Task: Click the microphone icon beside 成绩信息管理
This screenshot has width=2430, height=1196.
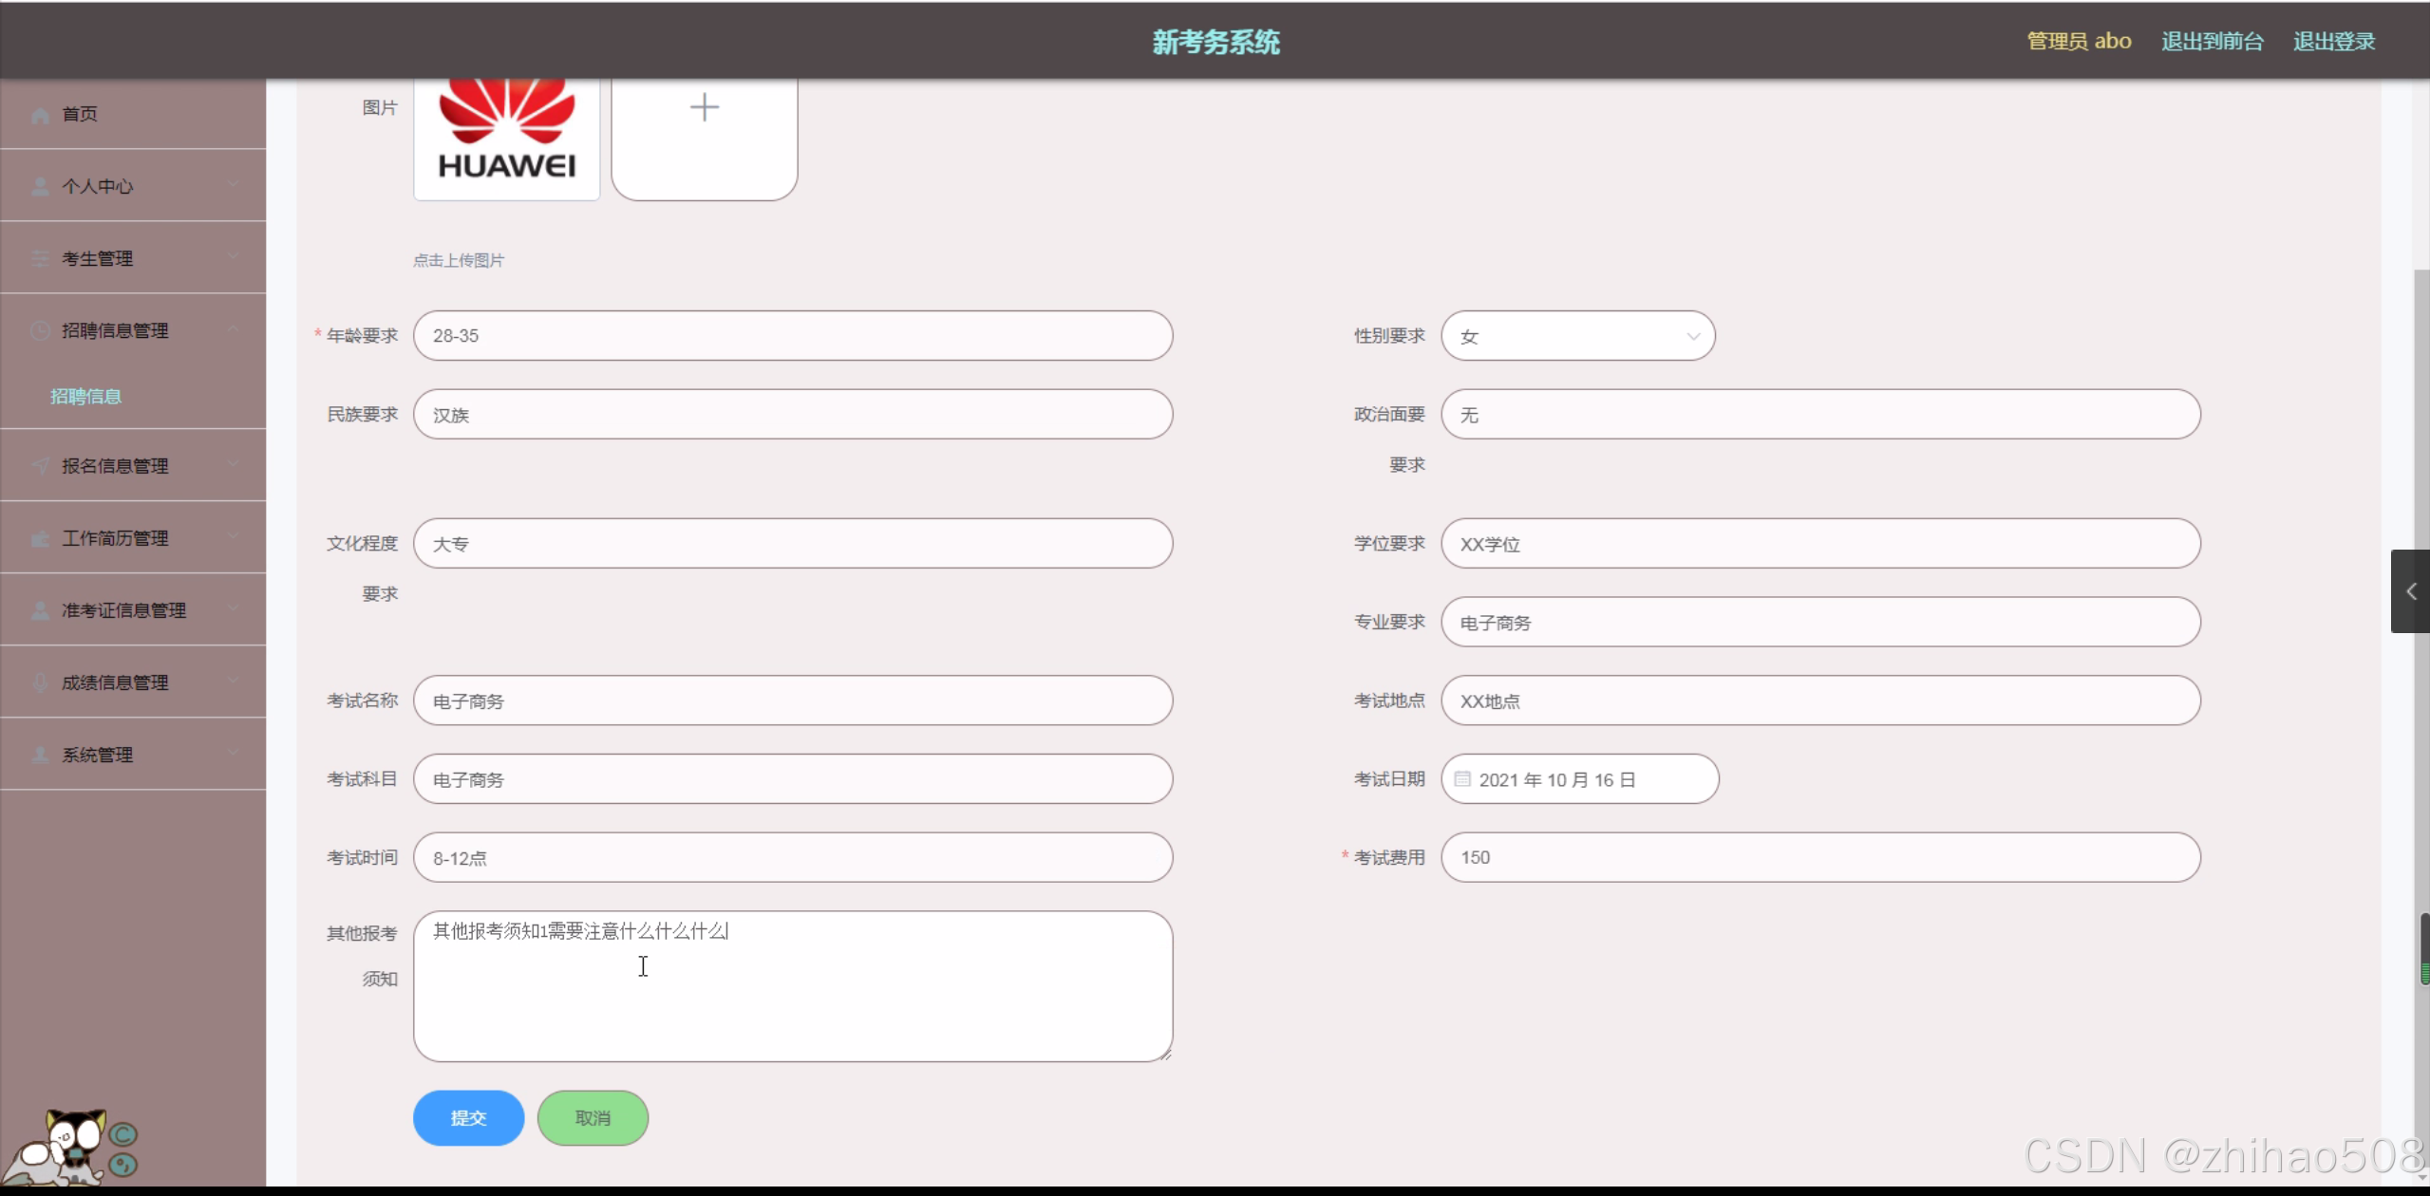Action: coord(40,682)
